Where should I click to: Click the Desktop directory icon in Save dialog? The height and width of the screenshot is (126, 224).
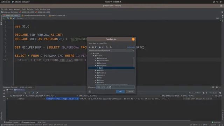pos(93,47)
